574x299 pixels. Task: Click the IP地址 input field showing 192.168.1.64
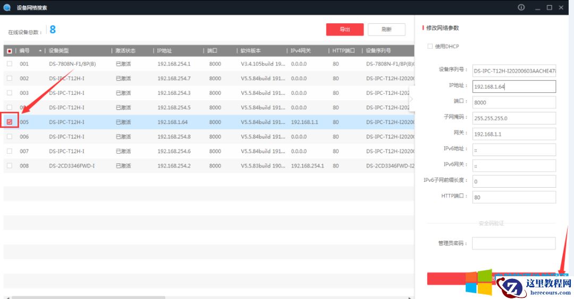(x=513, y=86)
